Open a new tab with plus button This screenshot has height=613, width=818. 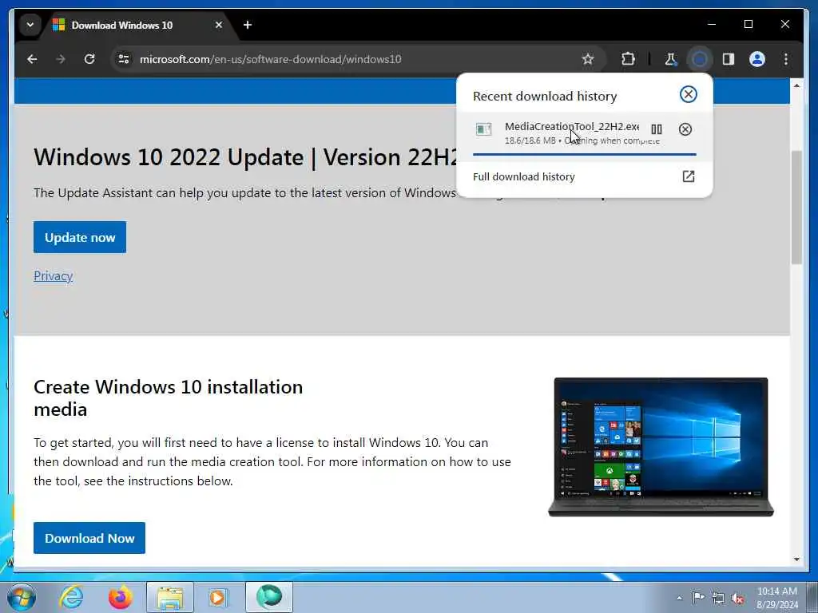tap(248, 25)
